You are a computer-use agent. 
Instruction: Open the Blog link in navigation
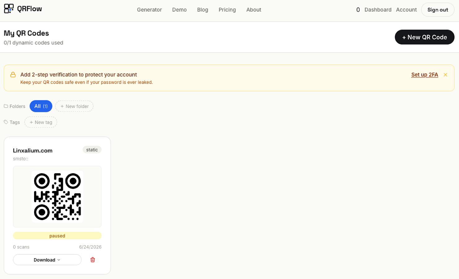pos(203,10)
